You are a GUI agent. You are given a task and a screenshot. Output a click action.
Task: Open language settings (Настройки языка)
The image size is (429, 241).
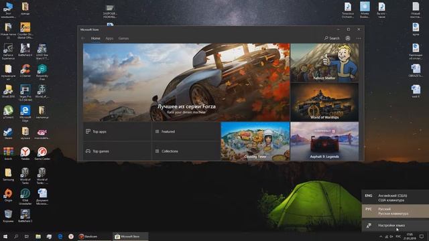pos(395,226)
